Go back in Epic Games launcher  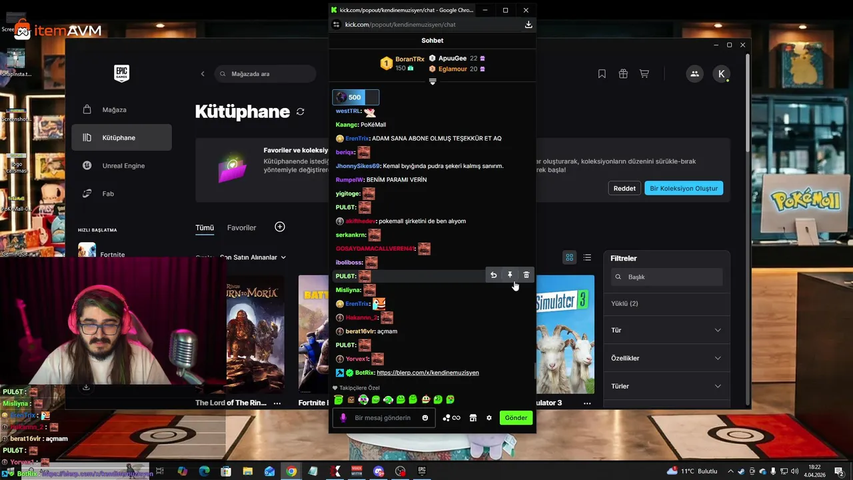coord(203,74)
